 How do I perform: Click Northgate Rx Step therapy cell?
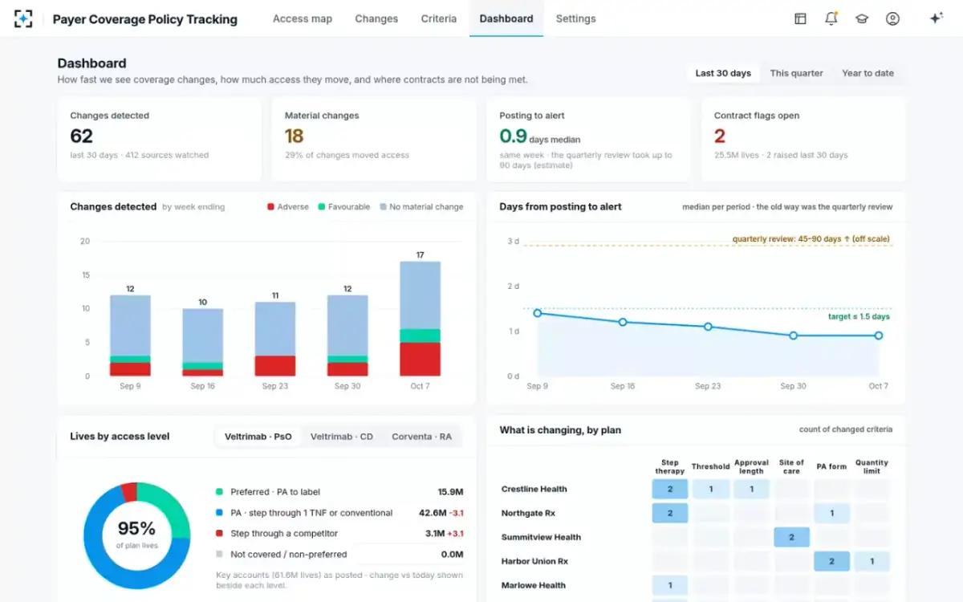pos(670,513)
